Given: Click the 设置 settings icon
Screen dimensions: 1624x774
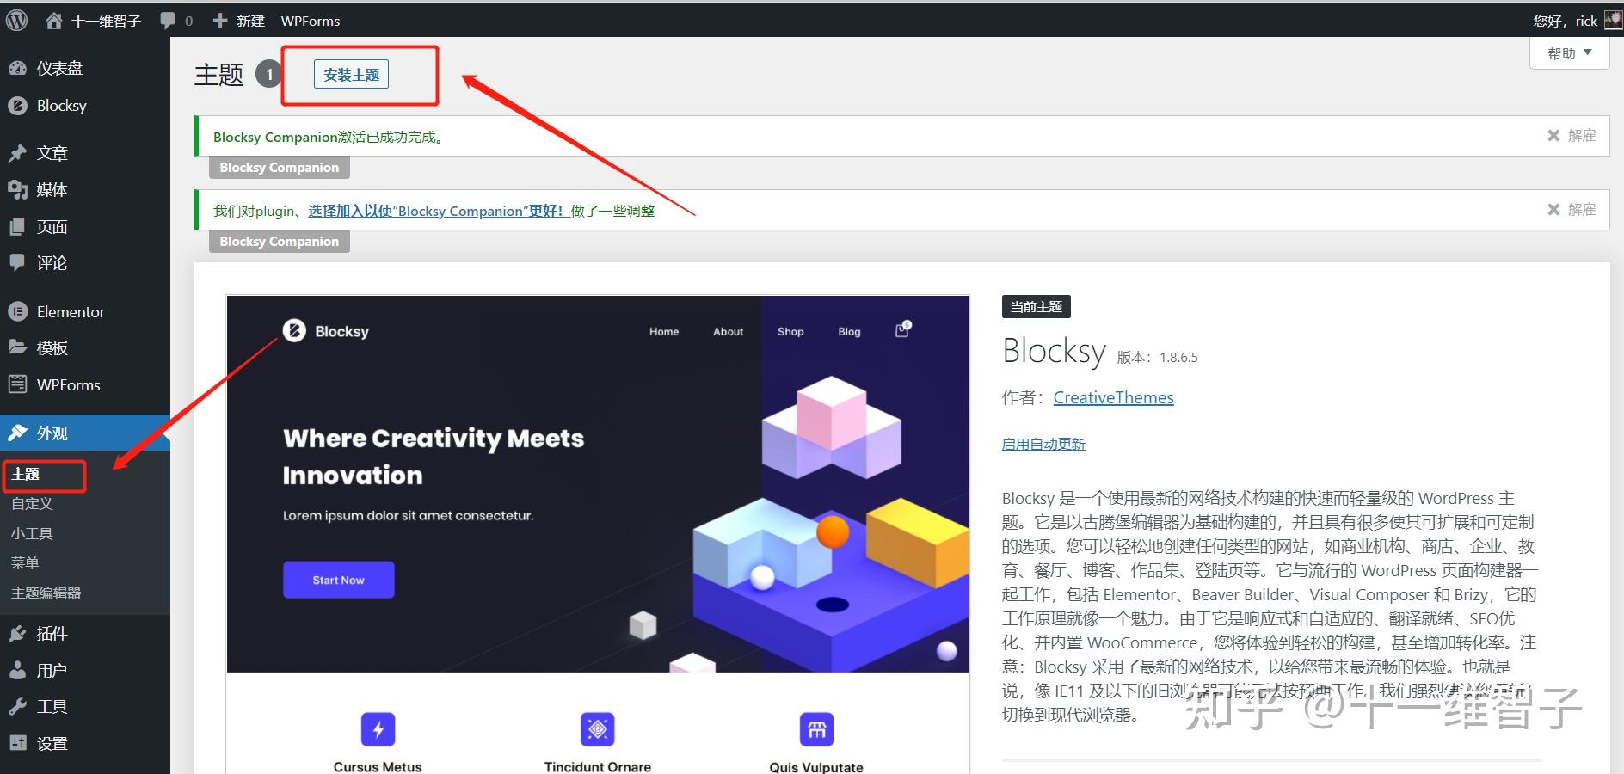Looking at the screenshot, I should pyautogui.click(x=17, y=743).
